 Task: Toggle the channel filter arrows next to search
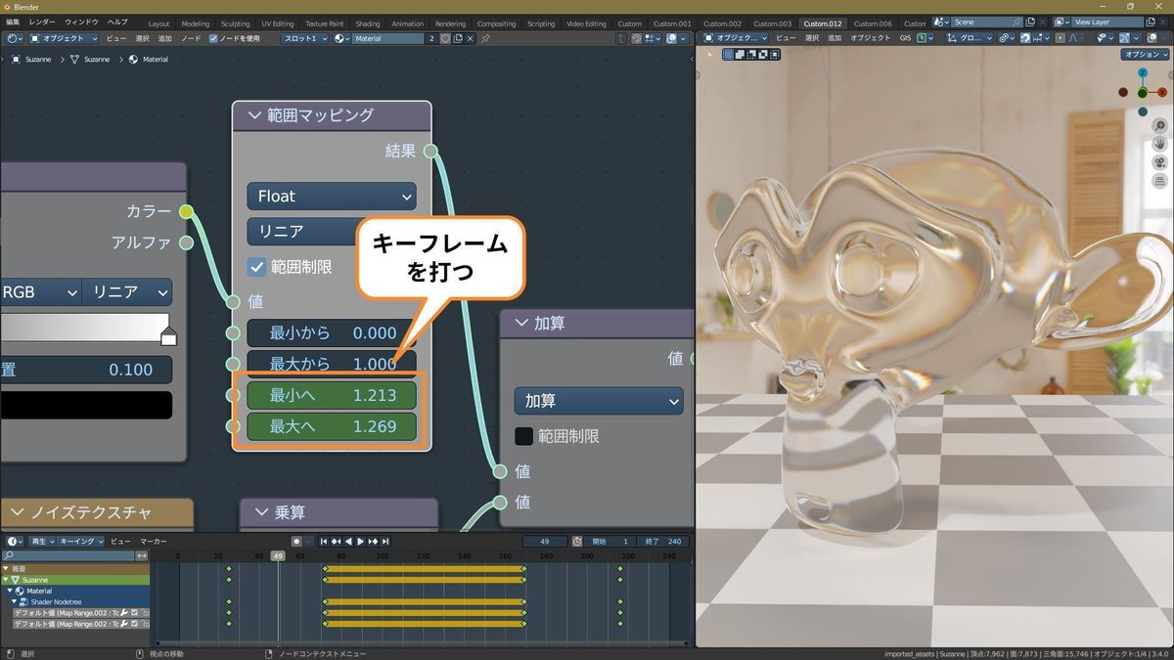tap(142, 555)
